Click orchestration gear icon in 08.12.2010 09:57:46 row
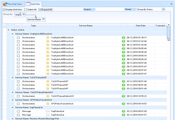Viewport: 175px width, 120px height. 48,63
